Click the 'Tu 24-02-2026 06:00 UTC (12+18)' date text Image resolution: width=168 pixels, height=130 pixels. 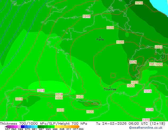click(131, 124)
